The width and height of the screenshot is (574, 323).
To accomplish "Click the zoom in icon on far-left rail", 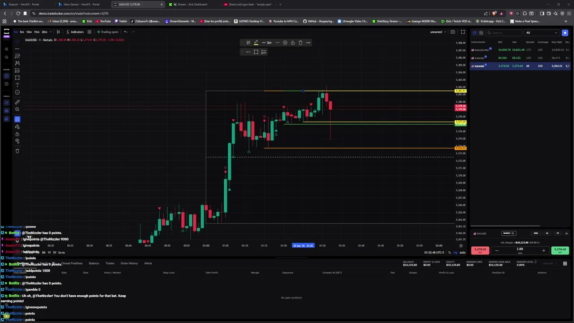I will (6, 49).
